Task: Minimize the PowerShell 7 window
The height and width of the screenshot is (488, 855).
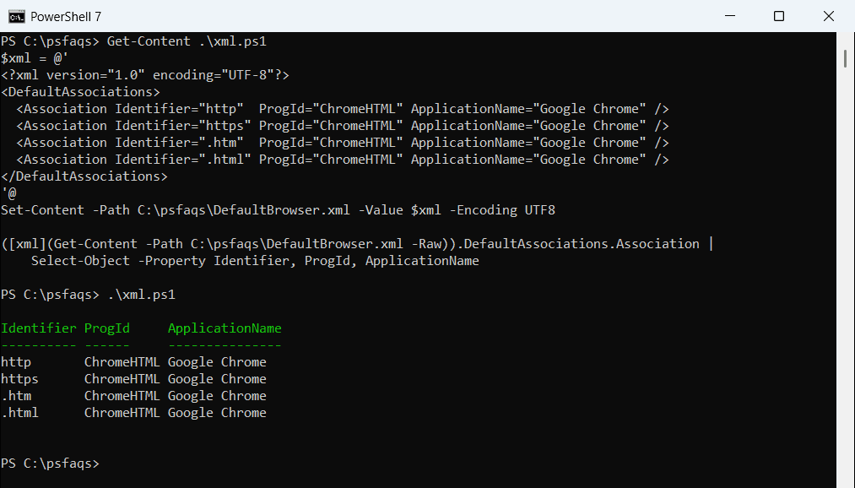Action: coord(730,16)
